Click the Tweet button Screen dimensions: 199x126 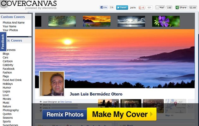click(x=122, y=8)
